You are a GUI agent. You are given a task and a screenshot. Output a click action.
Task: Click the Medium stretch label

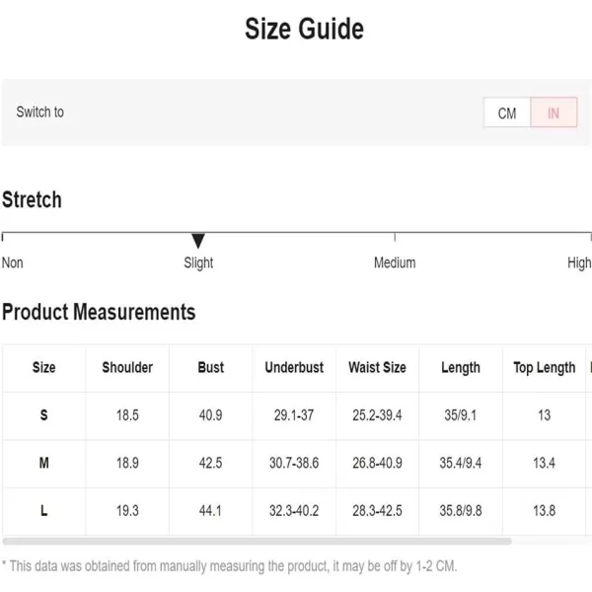click(395, 262)
